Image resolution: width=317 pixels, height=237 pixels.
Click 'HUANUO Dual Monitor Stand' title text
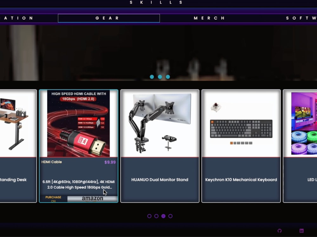tap(160, 180)
